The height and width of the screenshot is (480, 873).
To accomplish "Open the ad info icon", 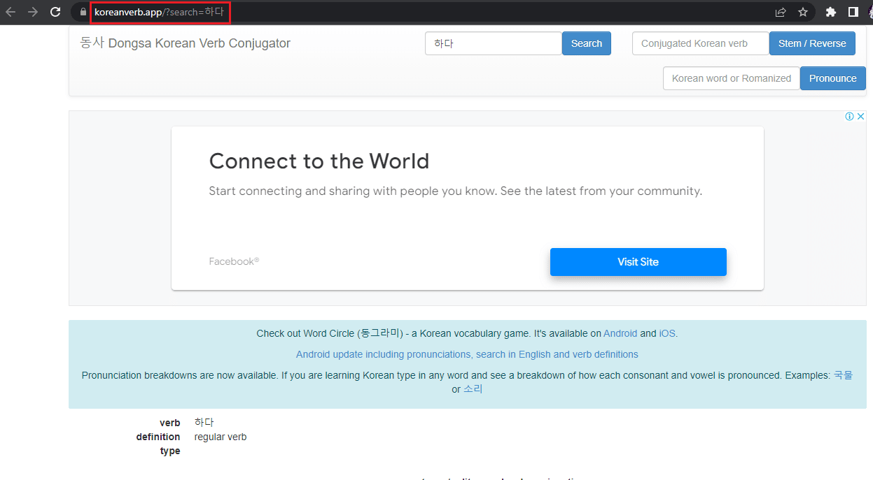I will click(849, 117).
